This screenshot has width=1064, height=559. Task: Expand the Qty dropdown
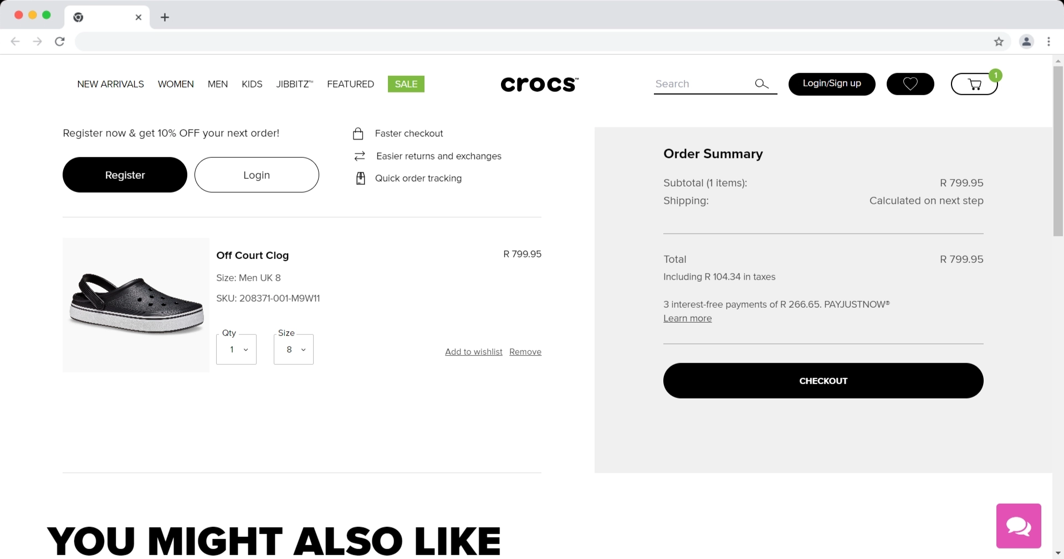point(237,349)
